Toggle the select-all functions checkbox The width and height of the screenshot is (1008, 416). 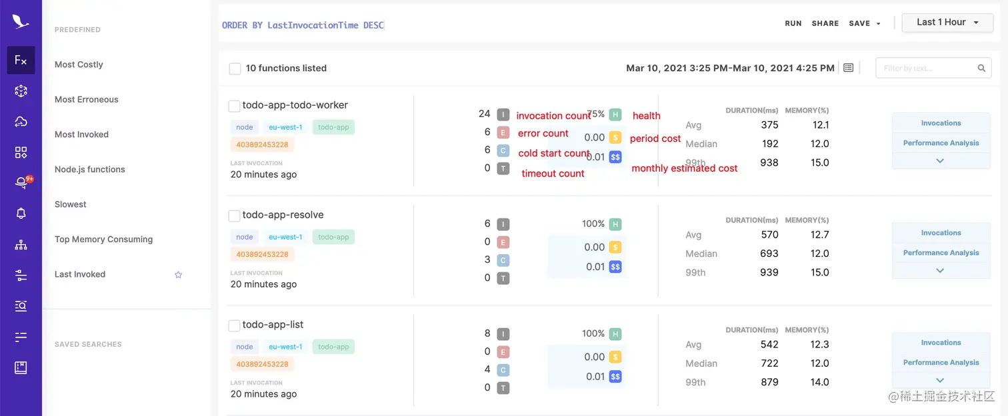pyautogui.click(x=235, y=69)
